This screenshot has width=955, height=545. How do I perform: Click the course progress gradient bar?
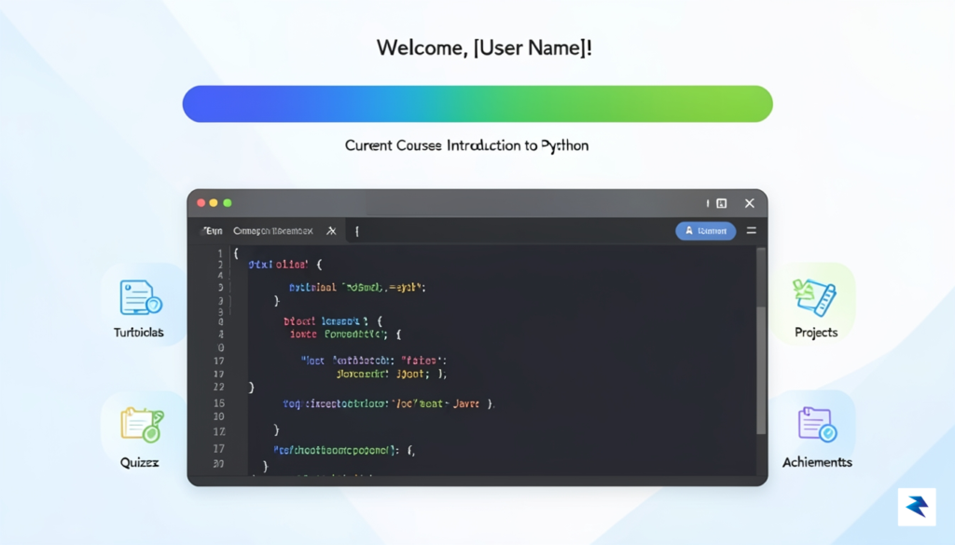click(477, 104)
